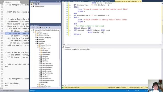Screen dimensions: 163x92
Task: Select the dbo.SecurityQuestion table
Action: [48, 80]
